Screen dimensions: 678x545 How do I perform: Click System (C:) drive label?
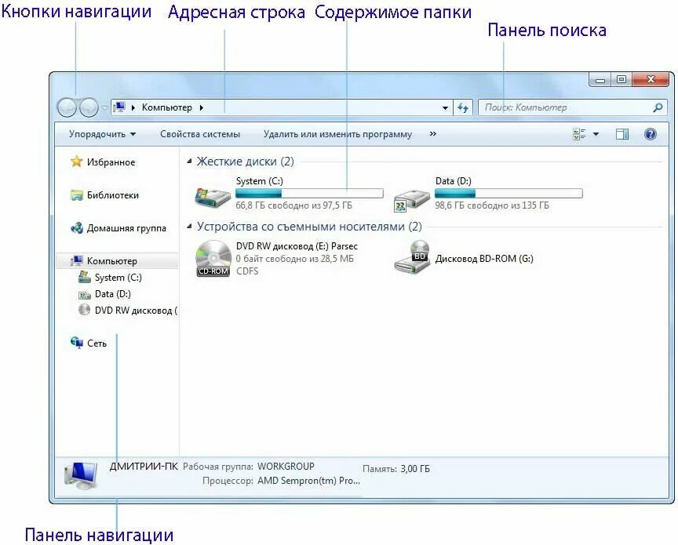tap(260, 180)
